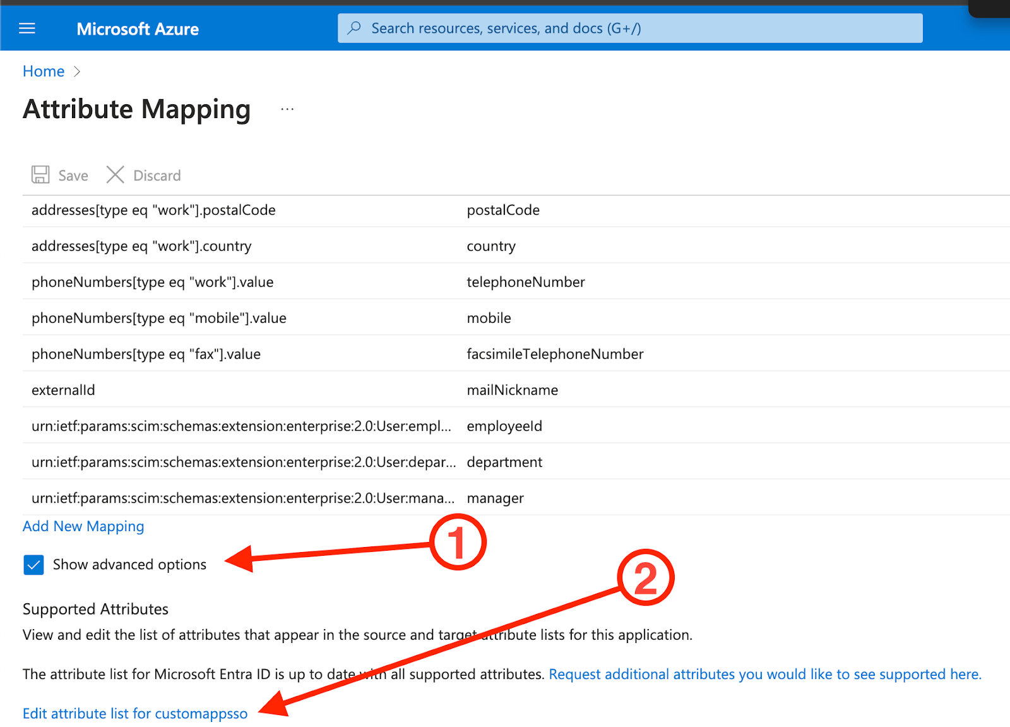Click the Save floppy disk icon

coord(40,175)
